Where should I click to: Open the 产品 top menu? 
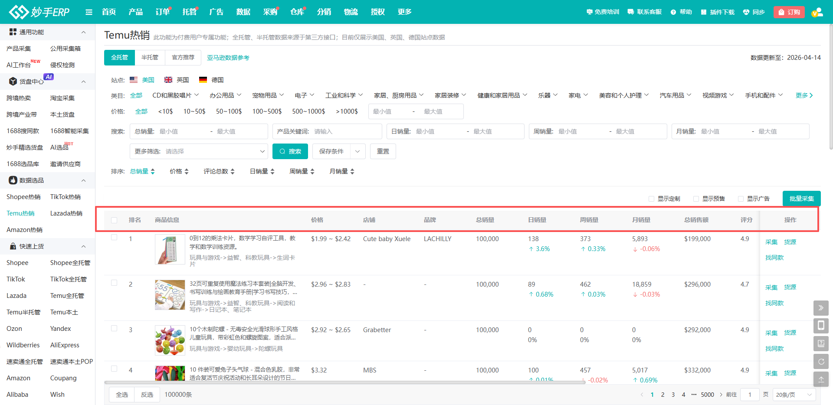[136, 12]
